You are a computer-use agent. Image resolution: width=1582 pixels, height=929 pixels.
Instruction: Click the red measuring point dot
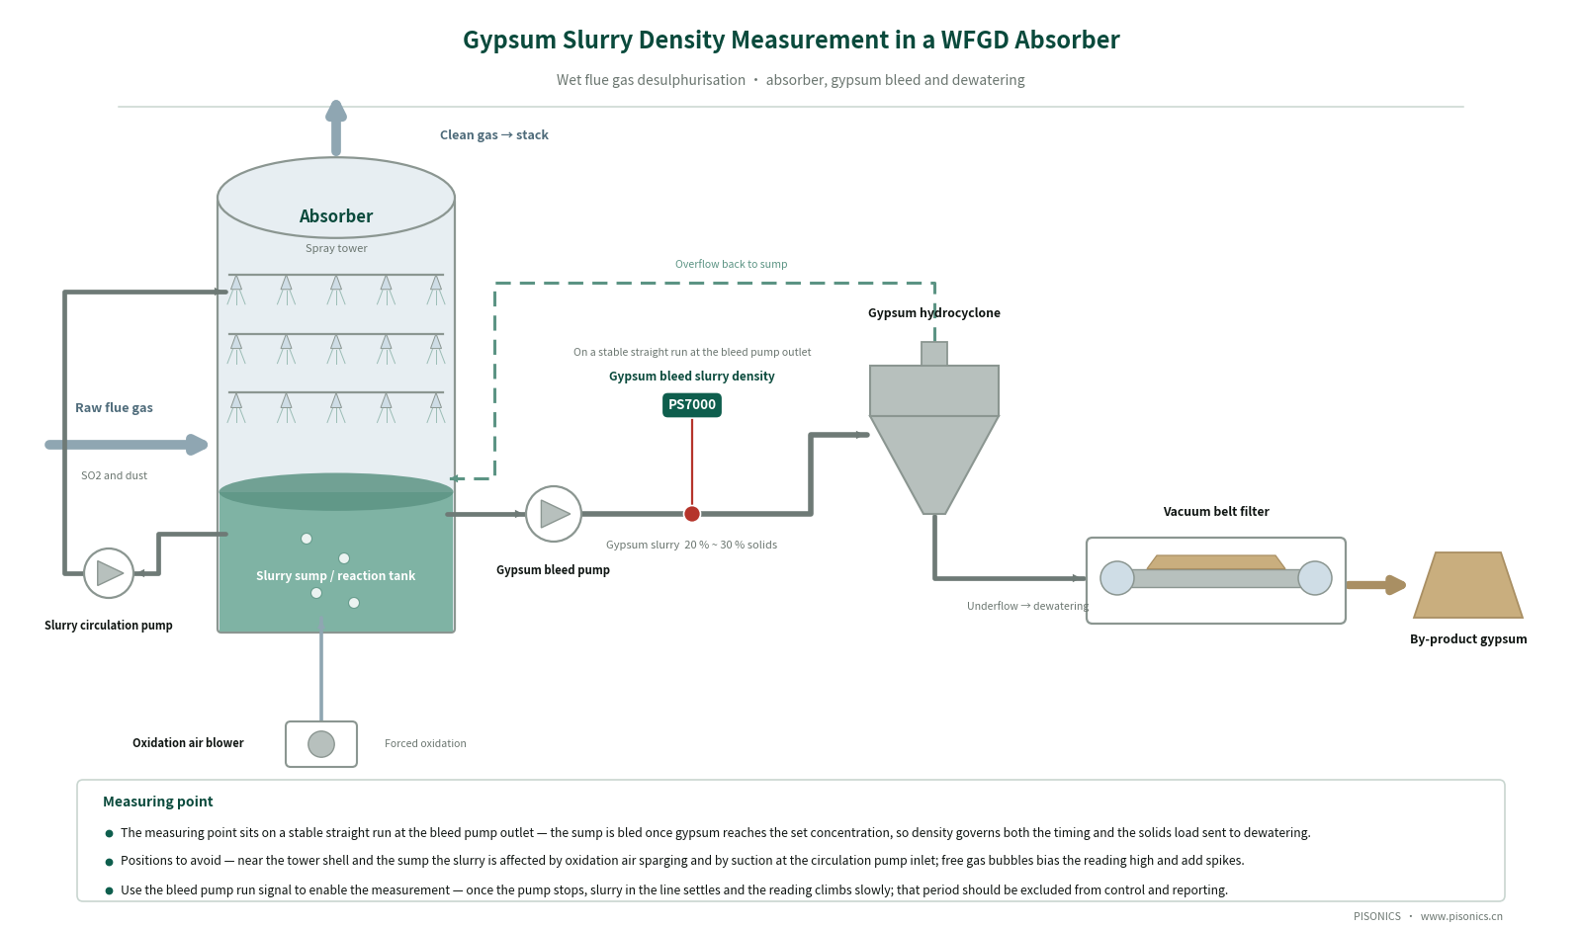coord(692,514)
